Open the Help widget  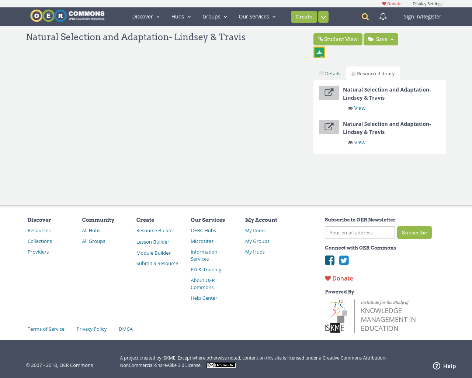pyautogui.click(x=444, y=366)
